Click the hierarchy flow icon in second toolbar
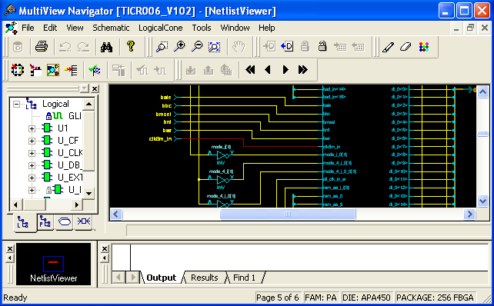494x306 pixels. pyautogui.click(x=35, y=70)
